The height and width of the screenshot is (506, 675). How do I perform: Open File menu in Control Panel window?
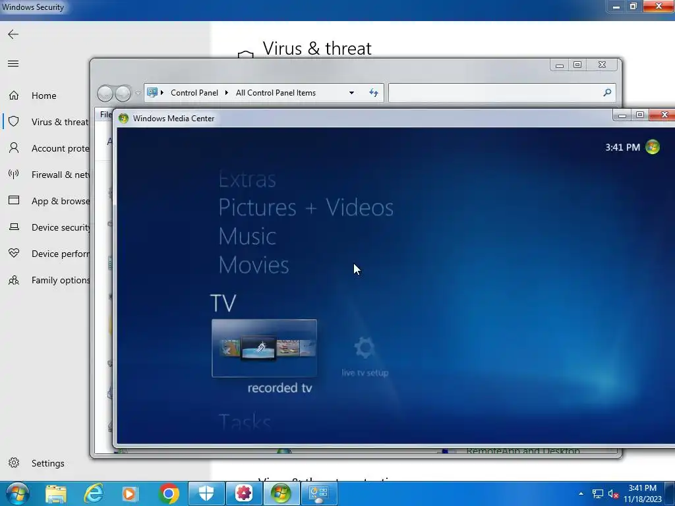(105, 115)
